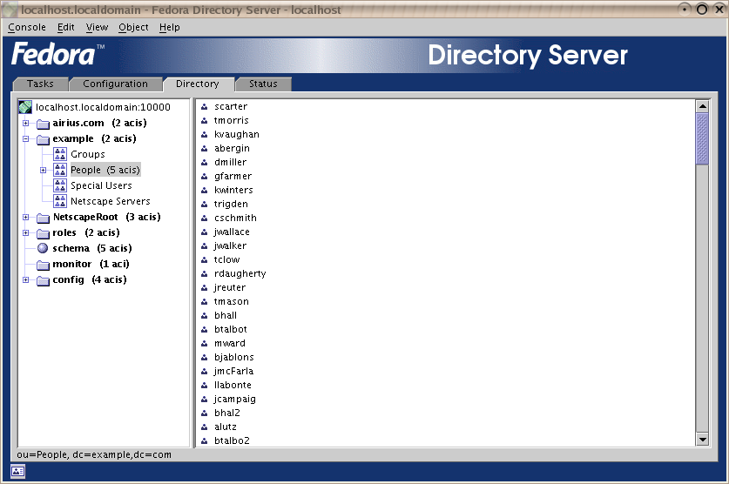Select the btalbo2 user entry

click(232, 440)
